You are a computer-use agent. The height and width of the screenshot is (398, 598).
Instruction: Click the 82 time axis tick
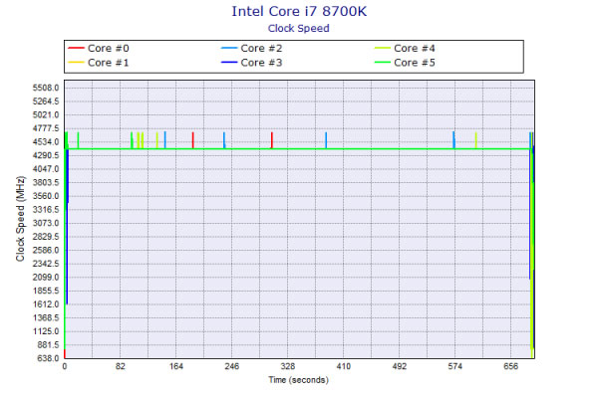click(x=121, y=366)
